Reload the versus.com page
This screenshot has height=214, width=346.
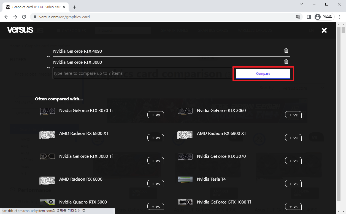tap(24, 17)
